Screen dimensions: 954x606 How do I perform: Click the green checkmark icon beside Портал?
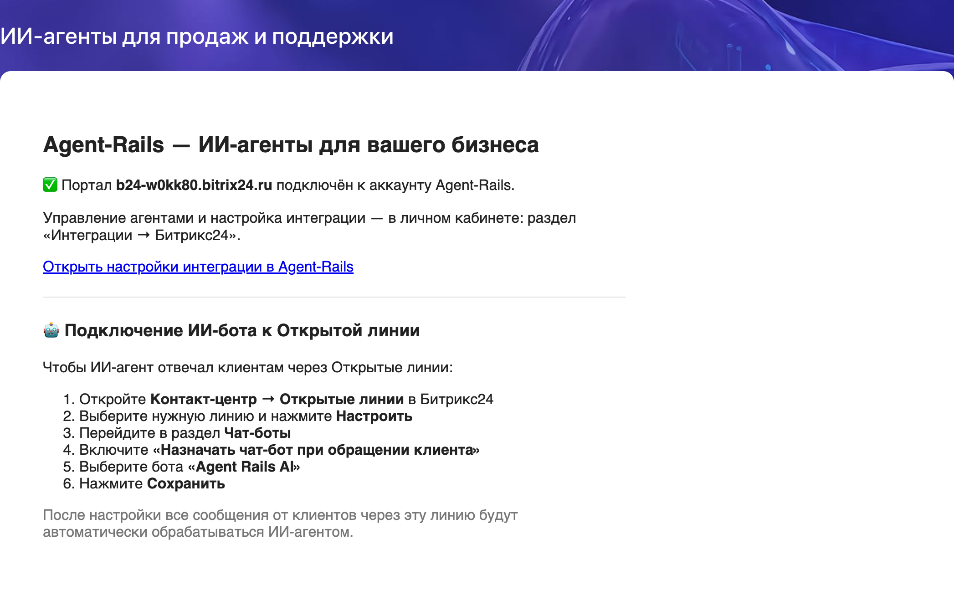[x=50, y=185]
